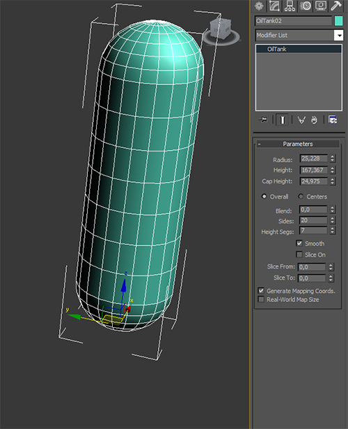This screenshot has width=348, height=429.
Task: Select the Centers radio button
Action: click(301, 197)
